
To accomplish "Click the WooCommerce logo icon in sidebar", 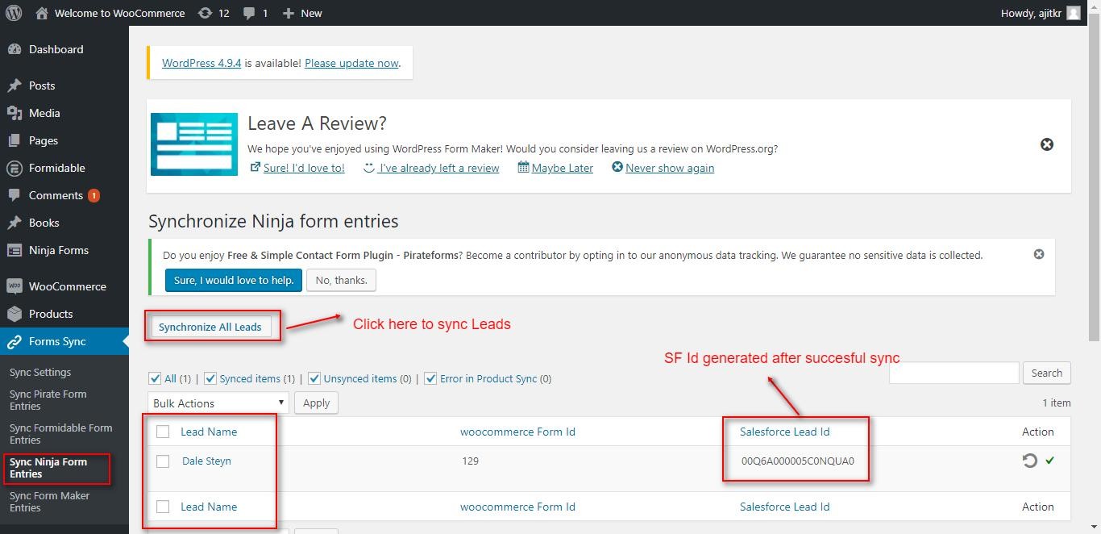I will tap(15, 286).
